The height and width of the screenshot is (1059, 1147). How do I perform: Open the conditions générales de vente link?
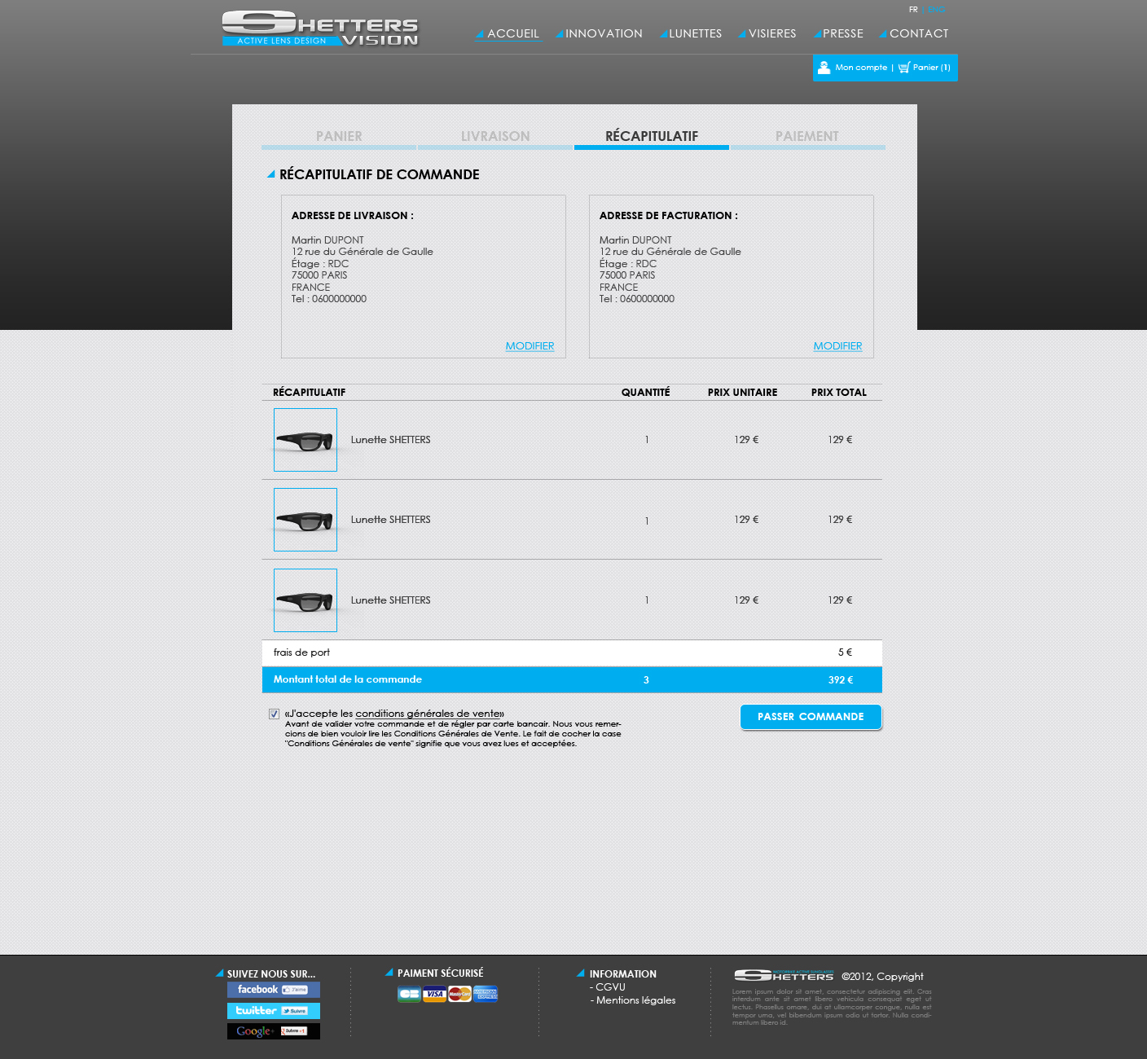tap(428, 714)
